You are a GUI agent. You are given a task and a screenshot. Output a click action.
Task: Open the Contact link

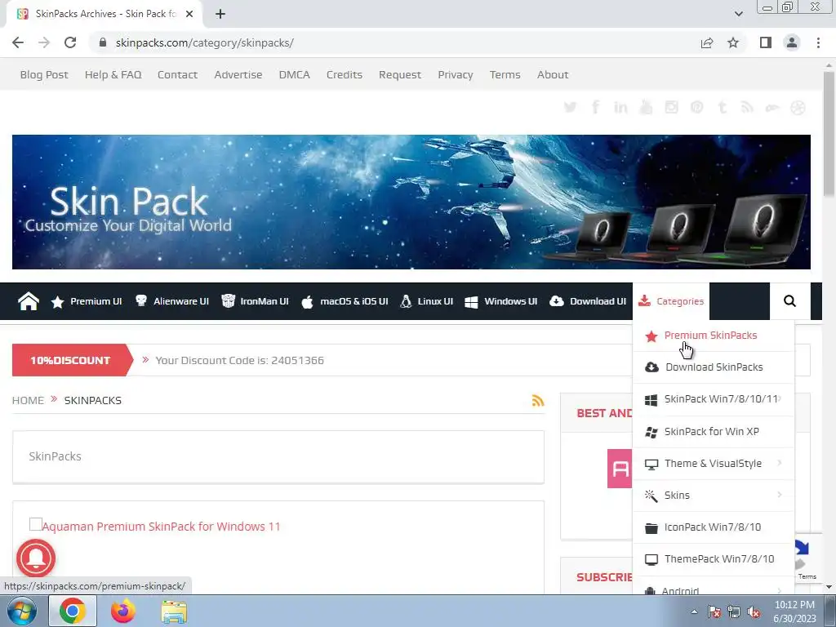[x=177, y=74]
